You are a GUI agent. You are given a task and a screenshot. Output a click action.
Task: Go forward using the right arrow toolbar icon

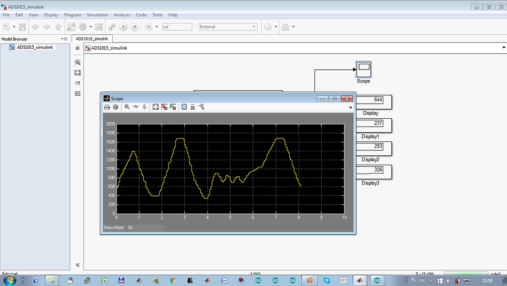(x=47, y=27)
